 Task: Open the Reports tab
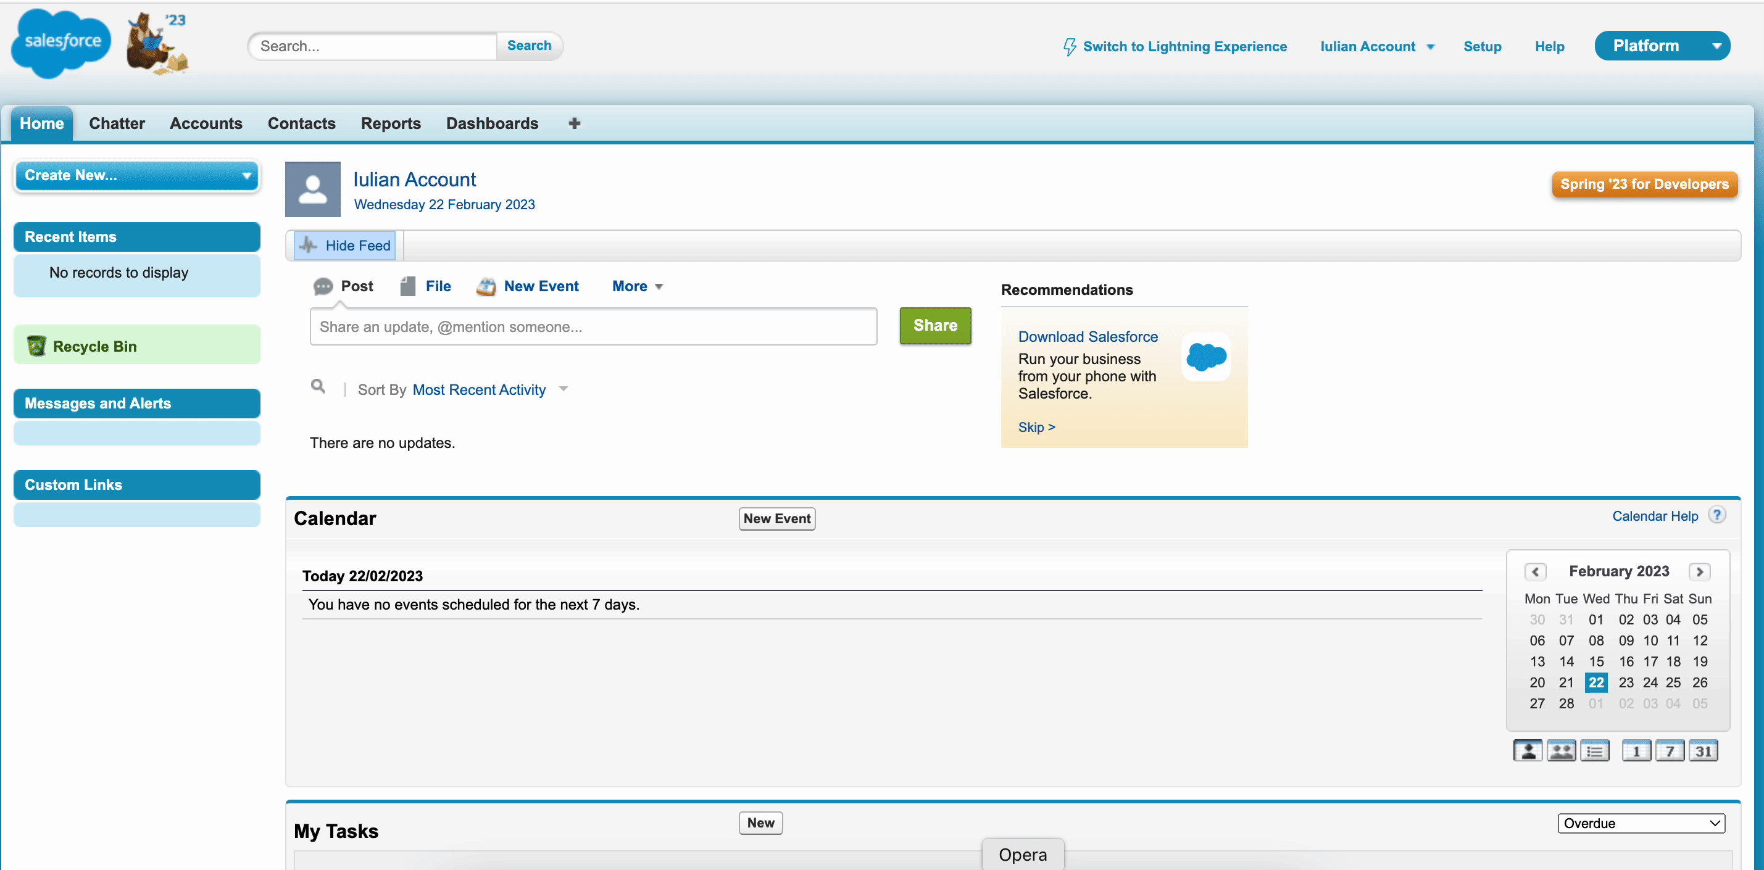click(x=390, y=123)
